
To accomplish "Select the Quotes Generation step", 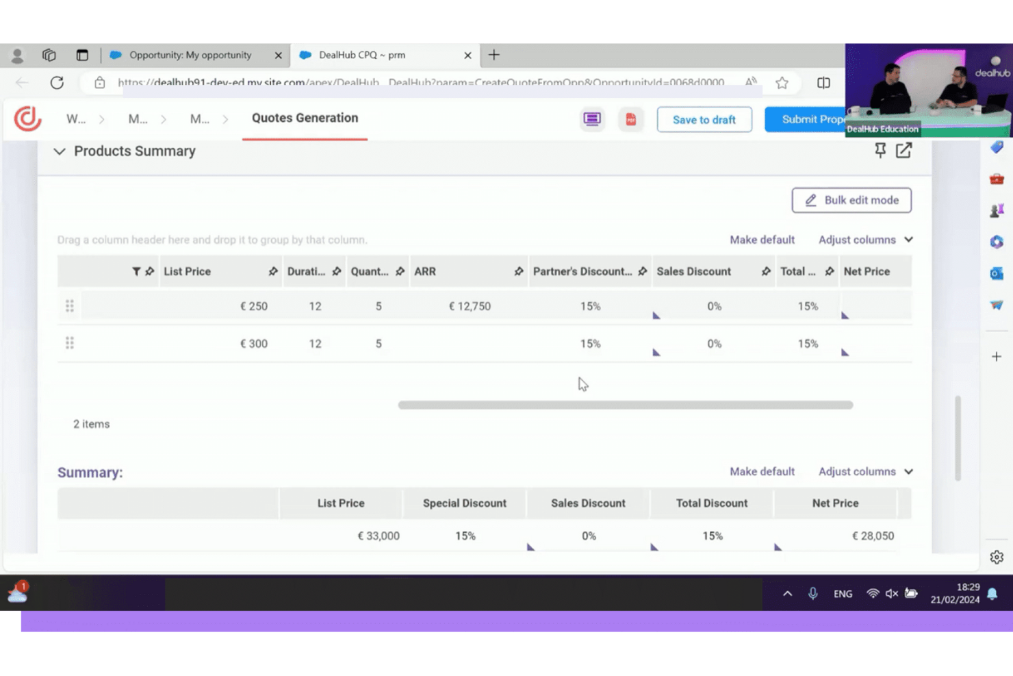I will pos(305,118).
